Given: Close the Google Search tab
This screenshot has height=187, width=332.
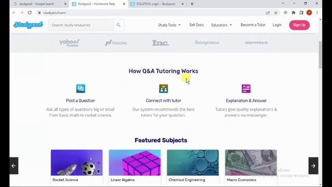Looking at the screenshot, I should click(65, 4).
